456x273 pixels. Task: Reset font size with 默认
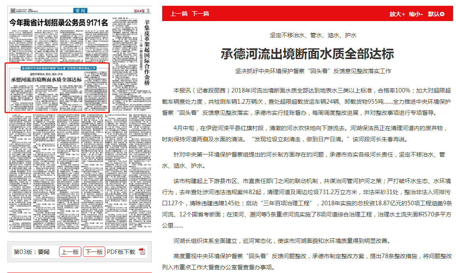[x=436, y=14]
